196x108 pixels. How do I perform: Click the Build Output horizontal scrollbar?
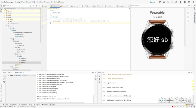coord(61,103)
